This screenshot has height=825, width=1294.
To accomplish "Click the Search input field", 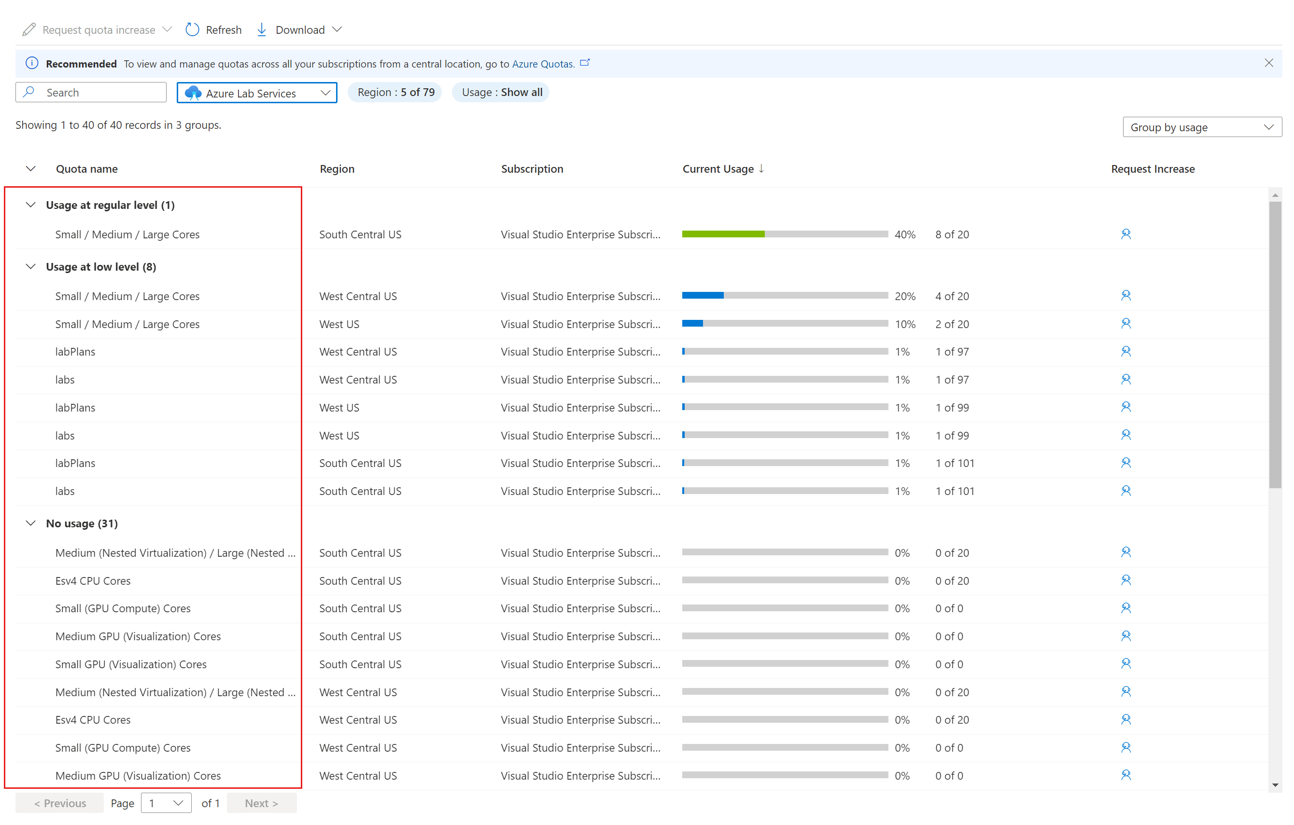I will [91, 92].
